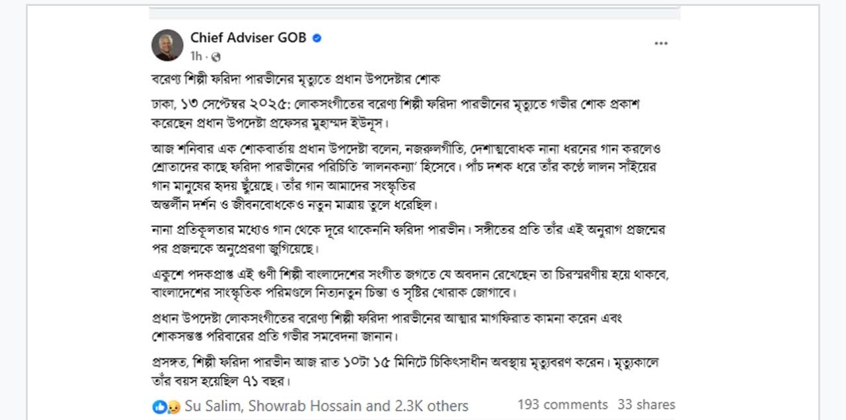Click the headline line starting with বরেণ্য শিল্পী
The image size is (846, 420).
[295, 79]
